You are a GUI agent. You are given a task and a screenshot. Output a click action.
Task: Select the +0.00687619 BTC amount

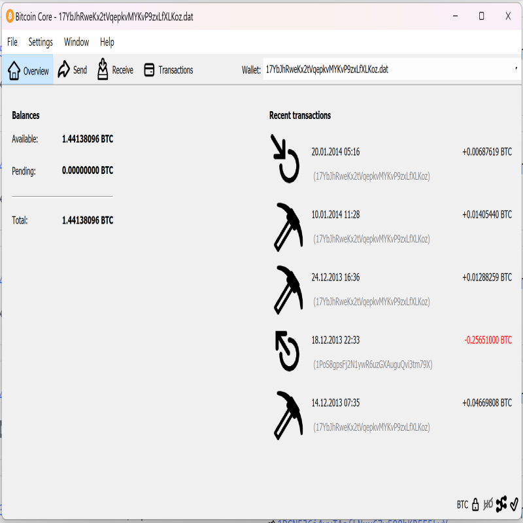487,152
